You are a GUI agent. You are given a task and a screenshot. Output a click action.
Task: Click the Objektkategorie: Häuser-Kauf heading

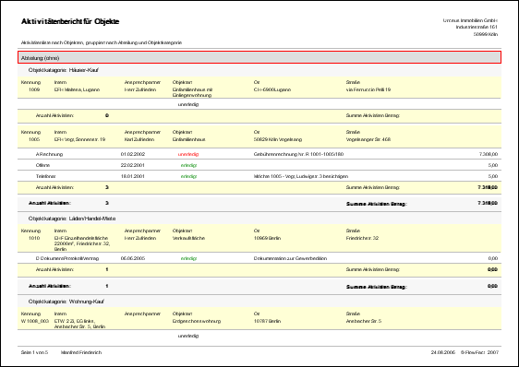click(x=63, y=70)
